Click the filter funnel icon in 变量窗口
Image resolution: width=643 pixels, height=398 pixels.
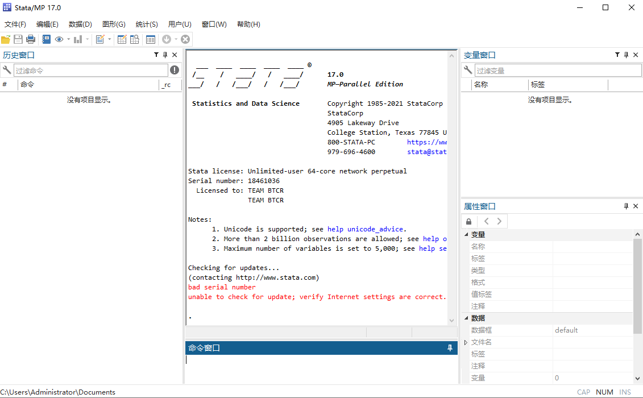[617, 55]
